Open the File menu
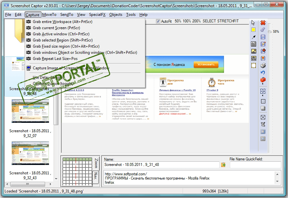 pyautogui.click(x=8, y=15)
